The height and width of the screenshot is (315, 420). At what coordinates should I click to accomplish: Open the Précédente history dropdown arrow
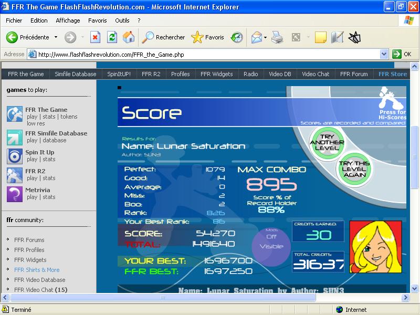coord(56,37)
